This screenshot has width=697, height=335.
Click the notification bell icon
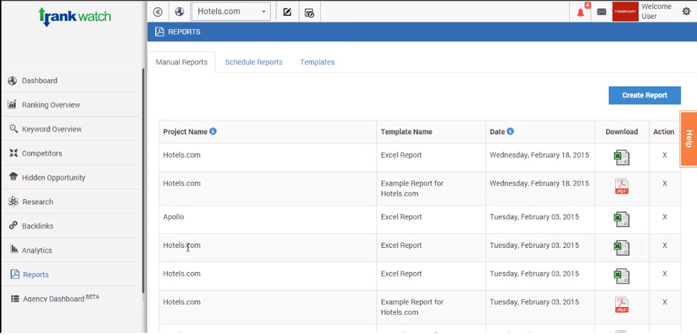[581, 12]
